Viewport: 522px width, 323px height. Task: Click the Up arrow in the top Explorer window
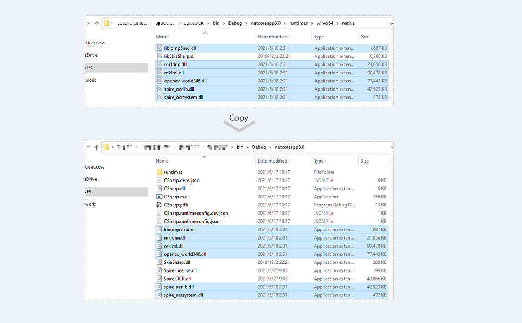point(97,23)
